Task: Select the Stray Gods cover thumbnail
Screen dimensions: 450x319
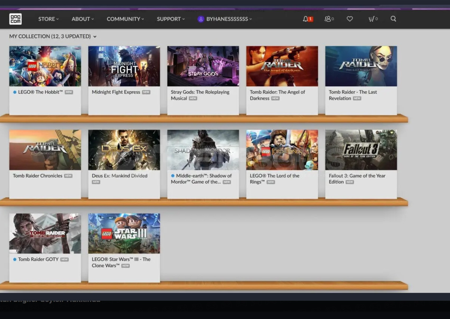Action: click(x=203, y=66)
